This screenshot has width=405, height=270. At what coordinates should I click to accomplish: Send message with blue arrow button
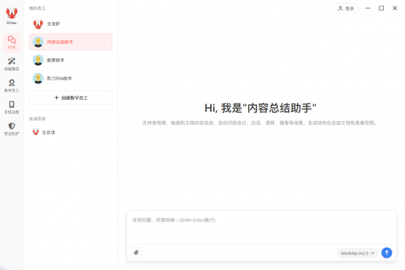[x=387, y=252]
